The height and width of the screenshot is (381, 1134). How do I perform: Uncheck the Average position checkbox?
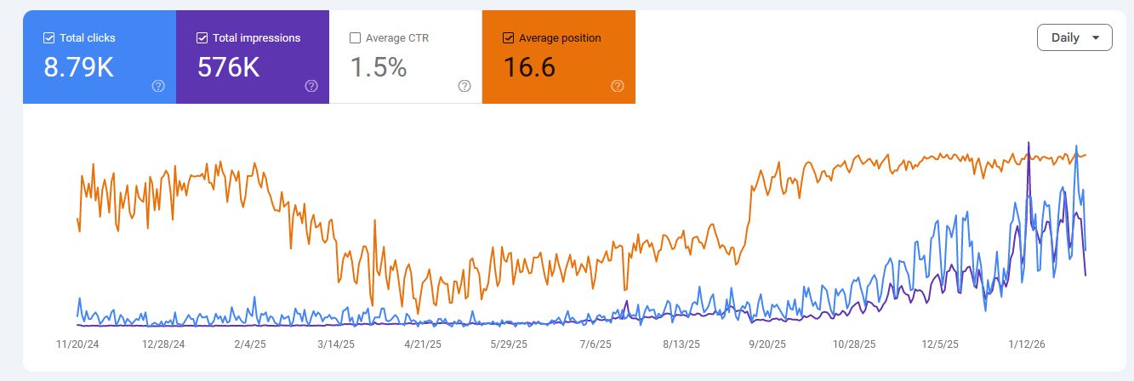pyautogui.click(x=509, y=38)
